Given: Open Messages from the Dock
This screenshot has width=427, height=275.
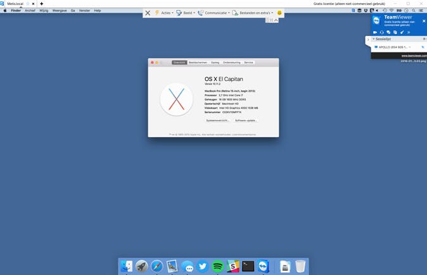Looking at the screenshot, I should (x=188, y=266).
